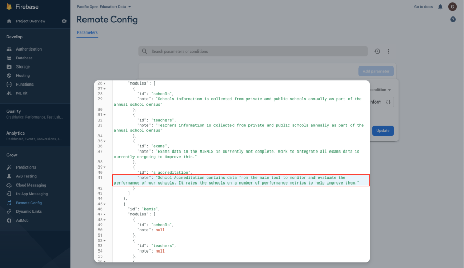464x268 pixels.
Task: Click the Go to docs link
Action: (x=423, y=7)
